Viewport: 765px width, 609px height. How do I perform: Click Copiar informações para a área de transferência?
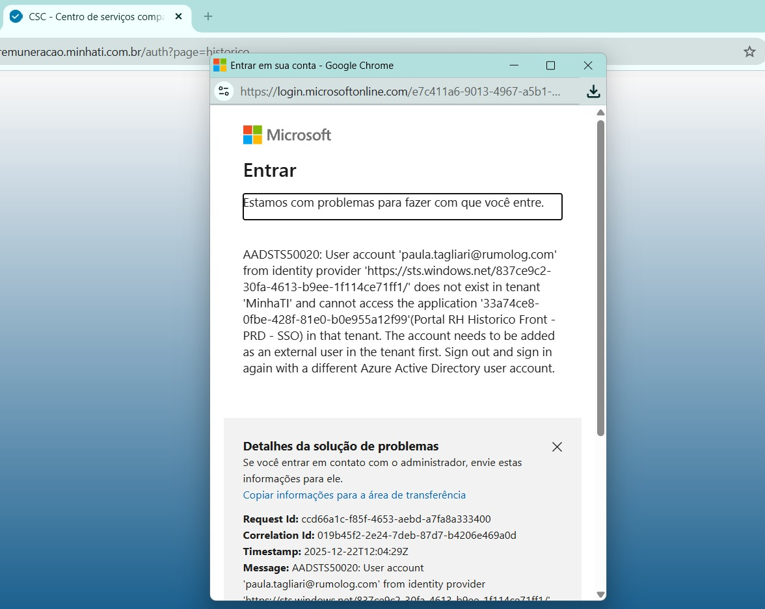coord(354,495)
